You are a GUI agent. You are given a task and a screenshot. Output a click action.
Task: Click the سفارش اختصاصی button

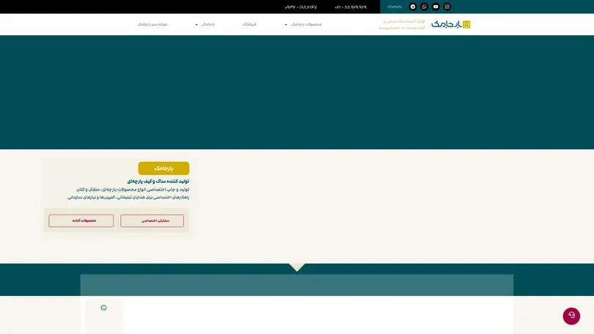coord(153,220)
